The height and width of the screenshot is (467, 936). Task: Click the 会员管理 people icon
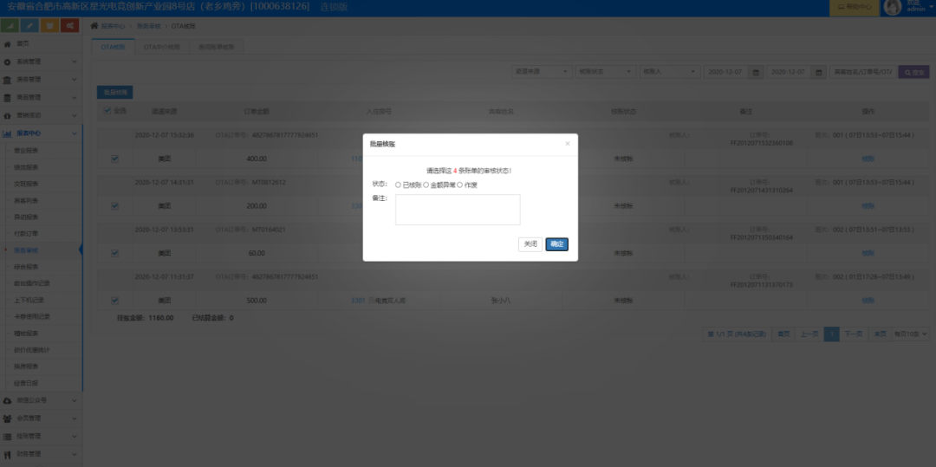(7, 418)
